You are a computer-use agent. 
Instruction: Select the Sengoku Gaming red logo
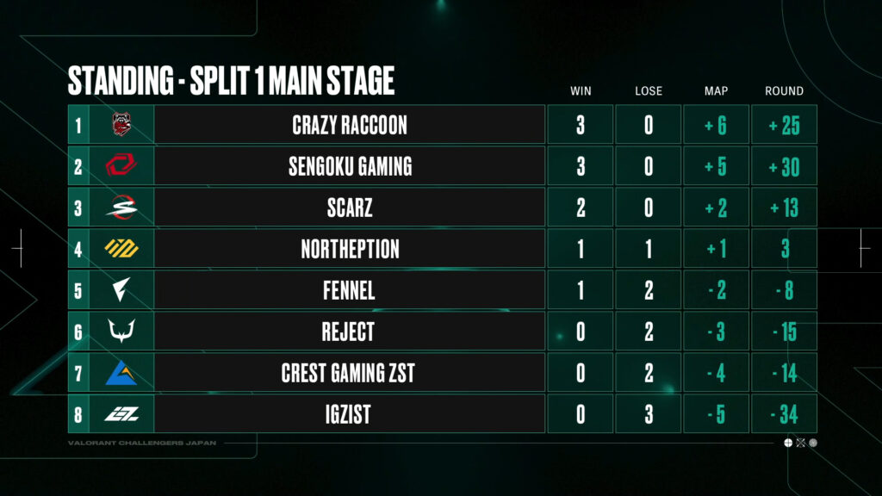(121, 165)
